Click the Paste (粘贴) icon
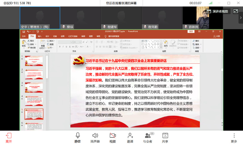Image resolution: width=243 pixels, height=144 pixels. point(24,42)
